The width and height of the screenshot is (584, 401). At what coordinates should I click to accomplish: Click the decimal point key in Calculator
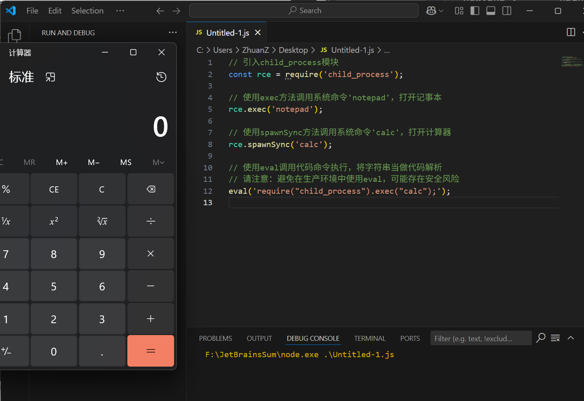[102, 351]
